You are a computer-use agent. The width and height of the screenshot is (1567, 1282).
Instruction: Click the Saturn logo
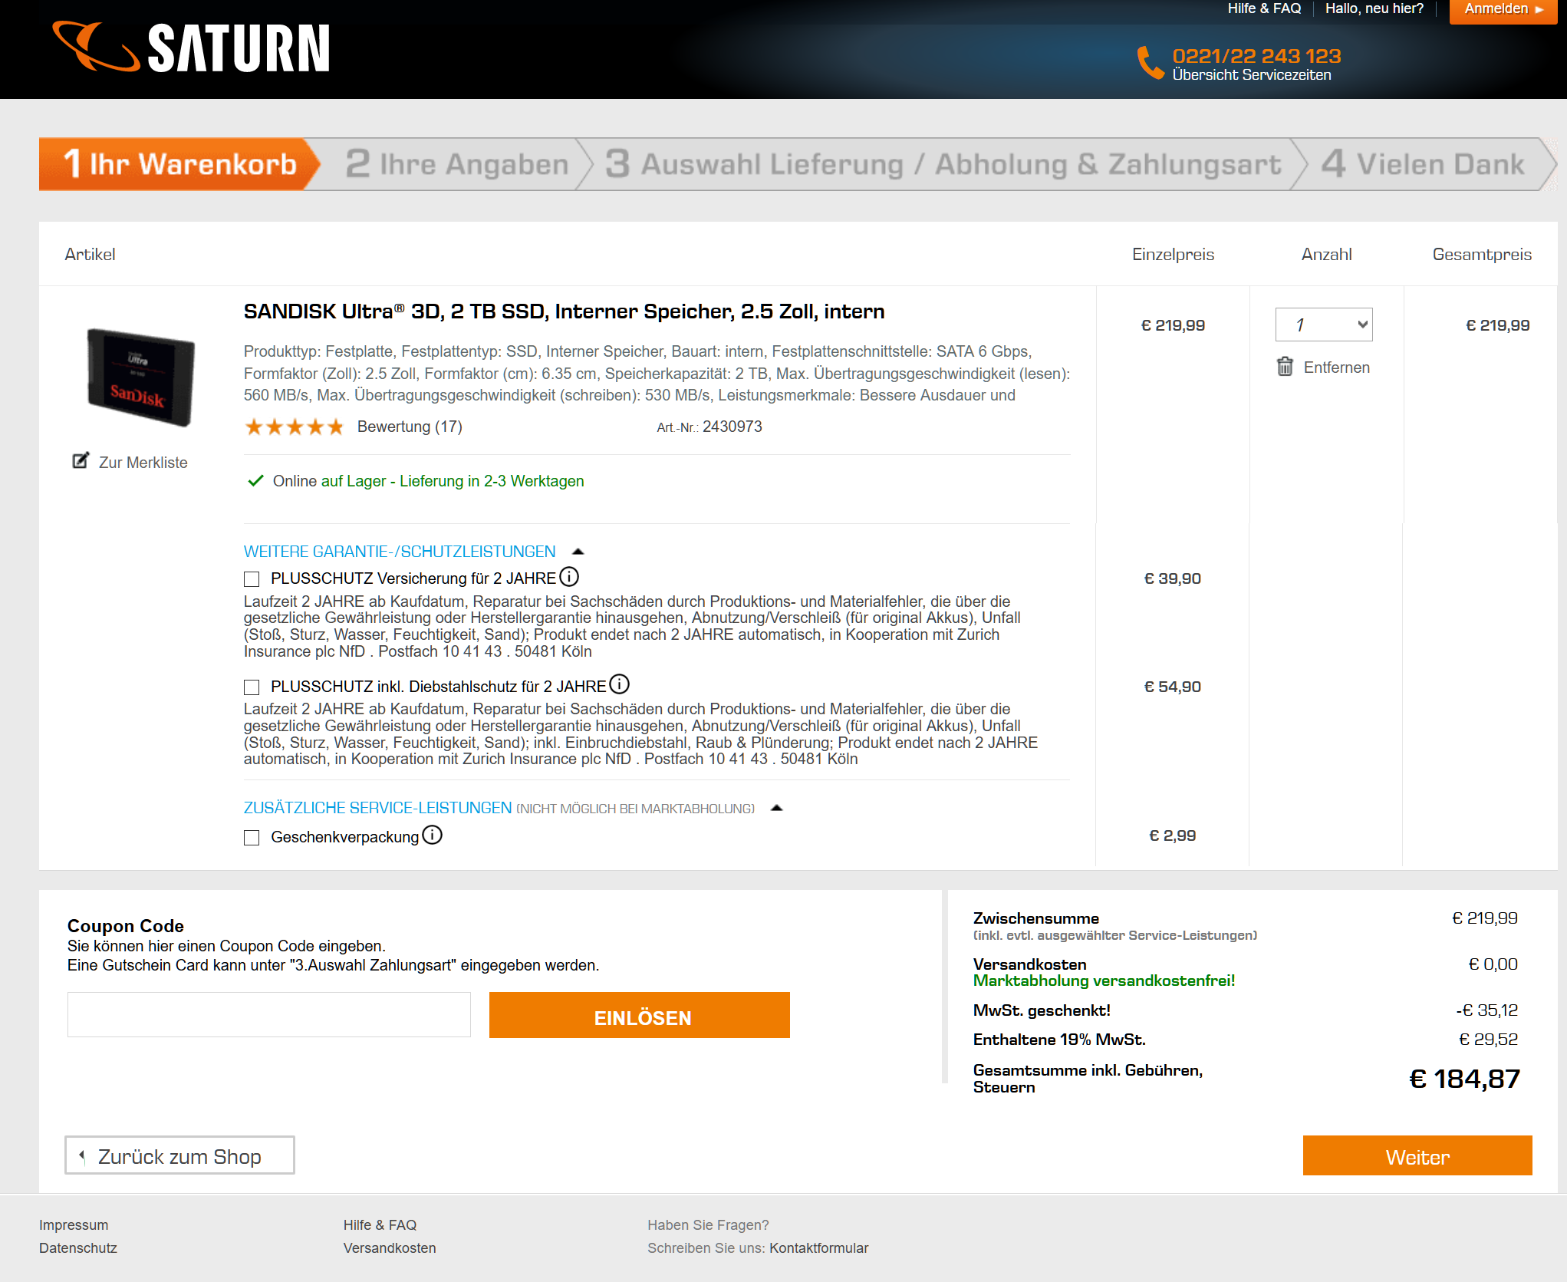[x=191, y=48]
